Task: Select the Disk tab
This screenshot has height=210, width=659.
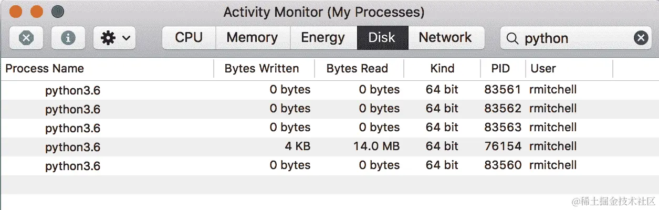Action: (382, 38)
